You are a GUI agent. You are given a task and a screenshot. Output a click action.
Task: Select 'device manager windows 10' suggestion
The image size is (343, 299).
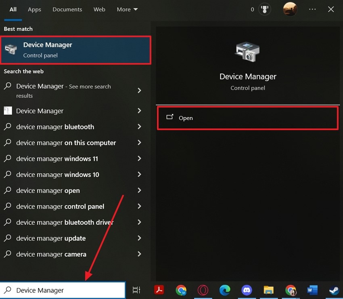click(x=58, y=175)
